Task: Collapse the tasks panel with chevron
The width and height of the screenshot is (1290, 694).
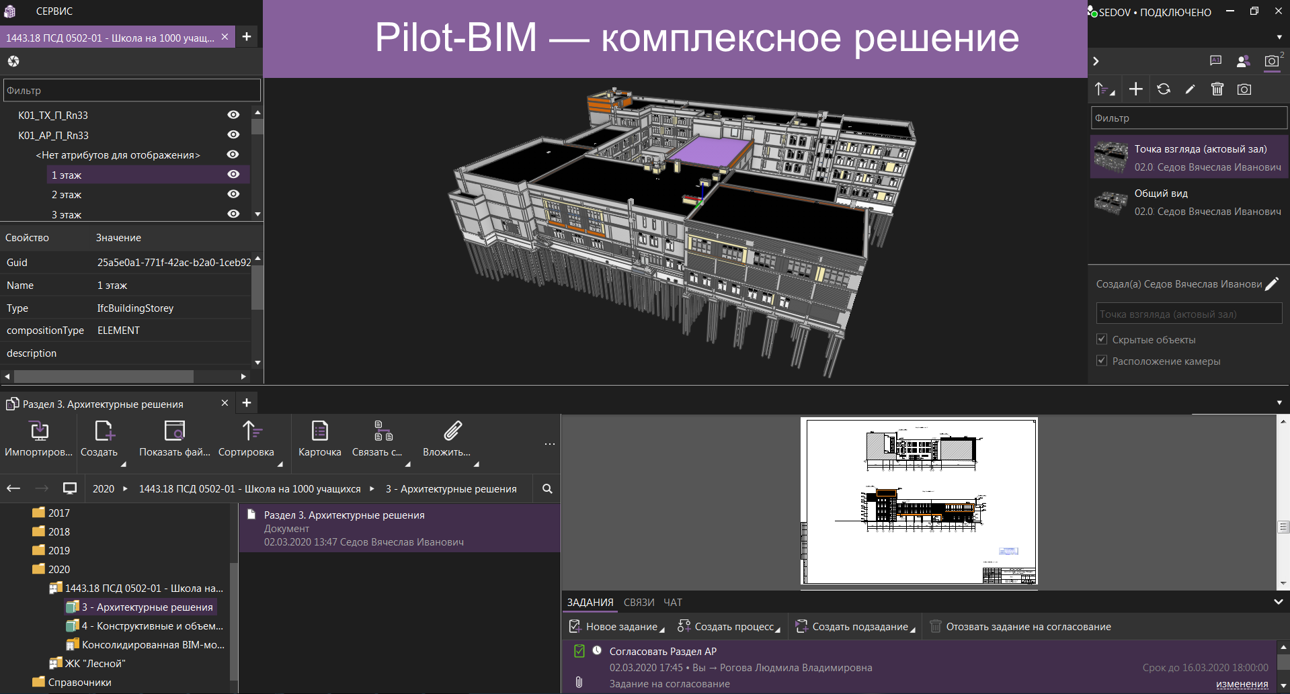Action: coord(1279,602)
